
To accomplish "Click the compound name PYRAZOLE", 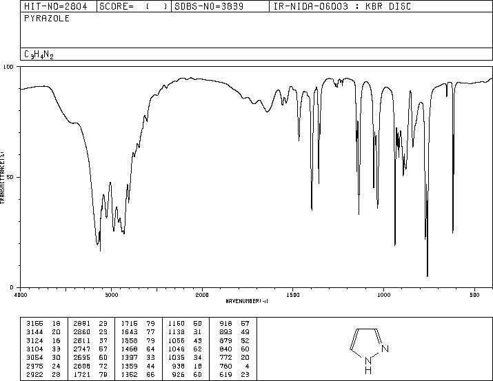I will pyautogui.click(x=46, y=18).
